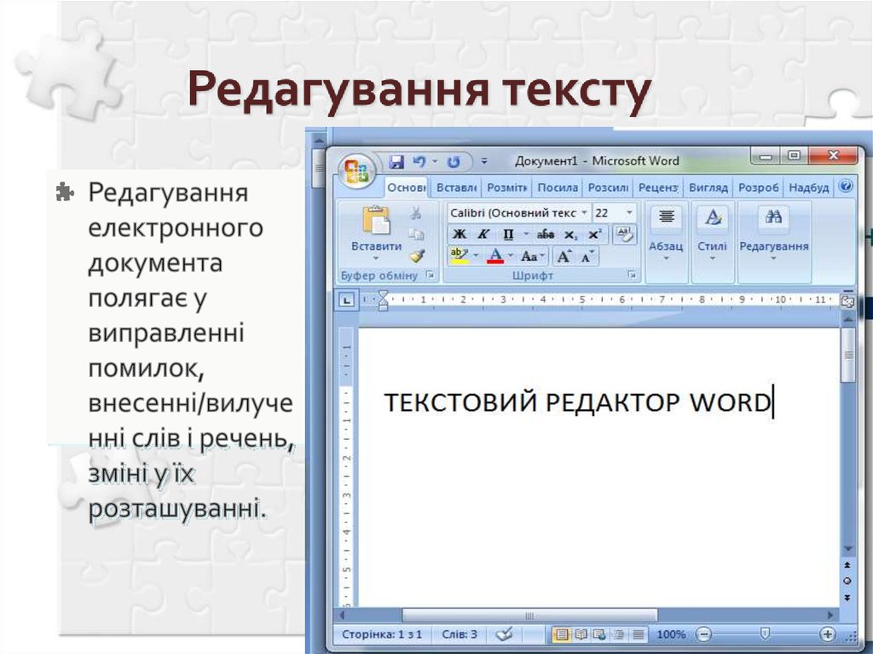Apply underline with the П icon
The image size is (873, 654).
[x=510, y=234]
